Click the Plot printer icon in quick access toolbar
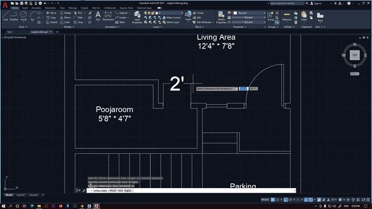 (40, 3)
